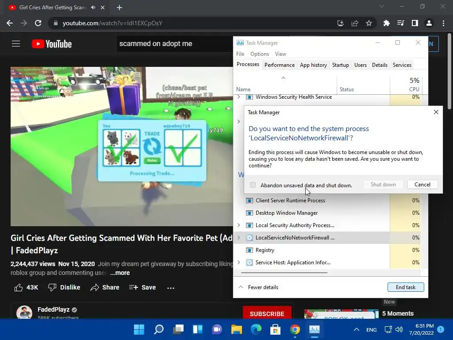Expand Service Host: Application Information row
The width and height of the screenshot is (453, 340).
238,263
